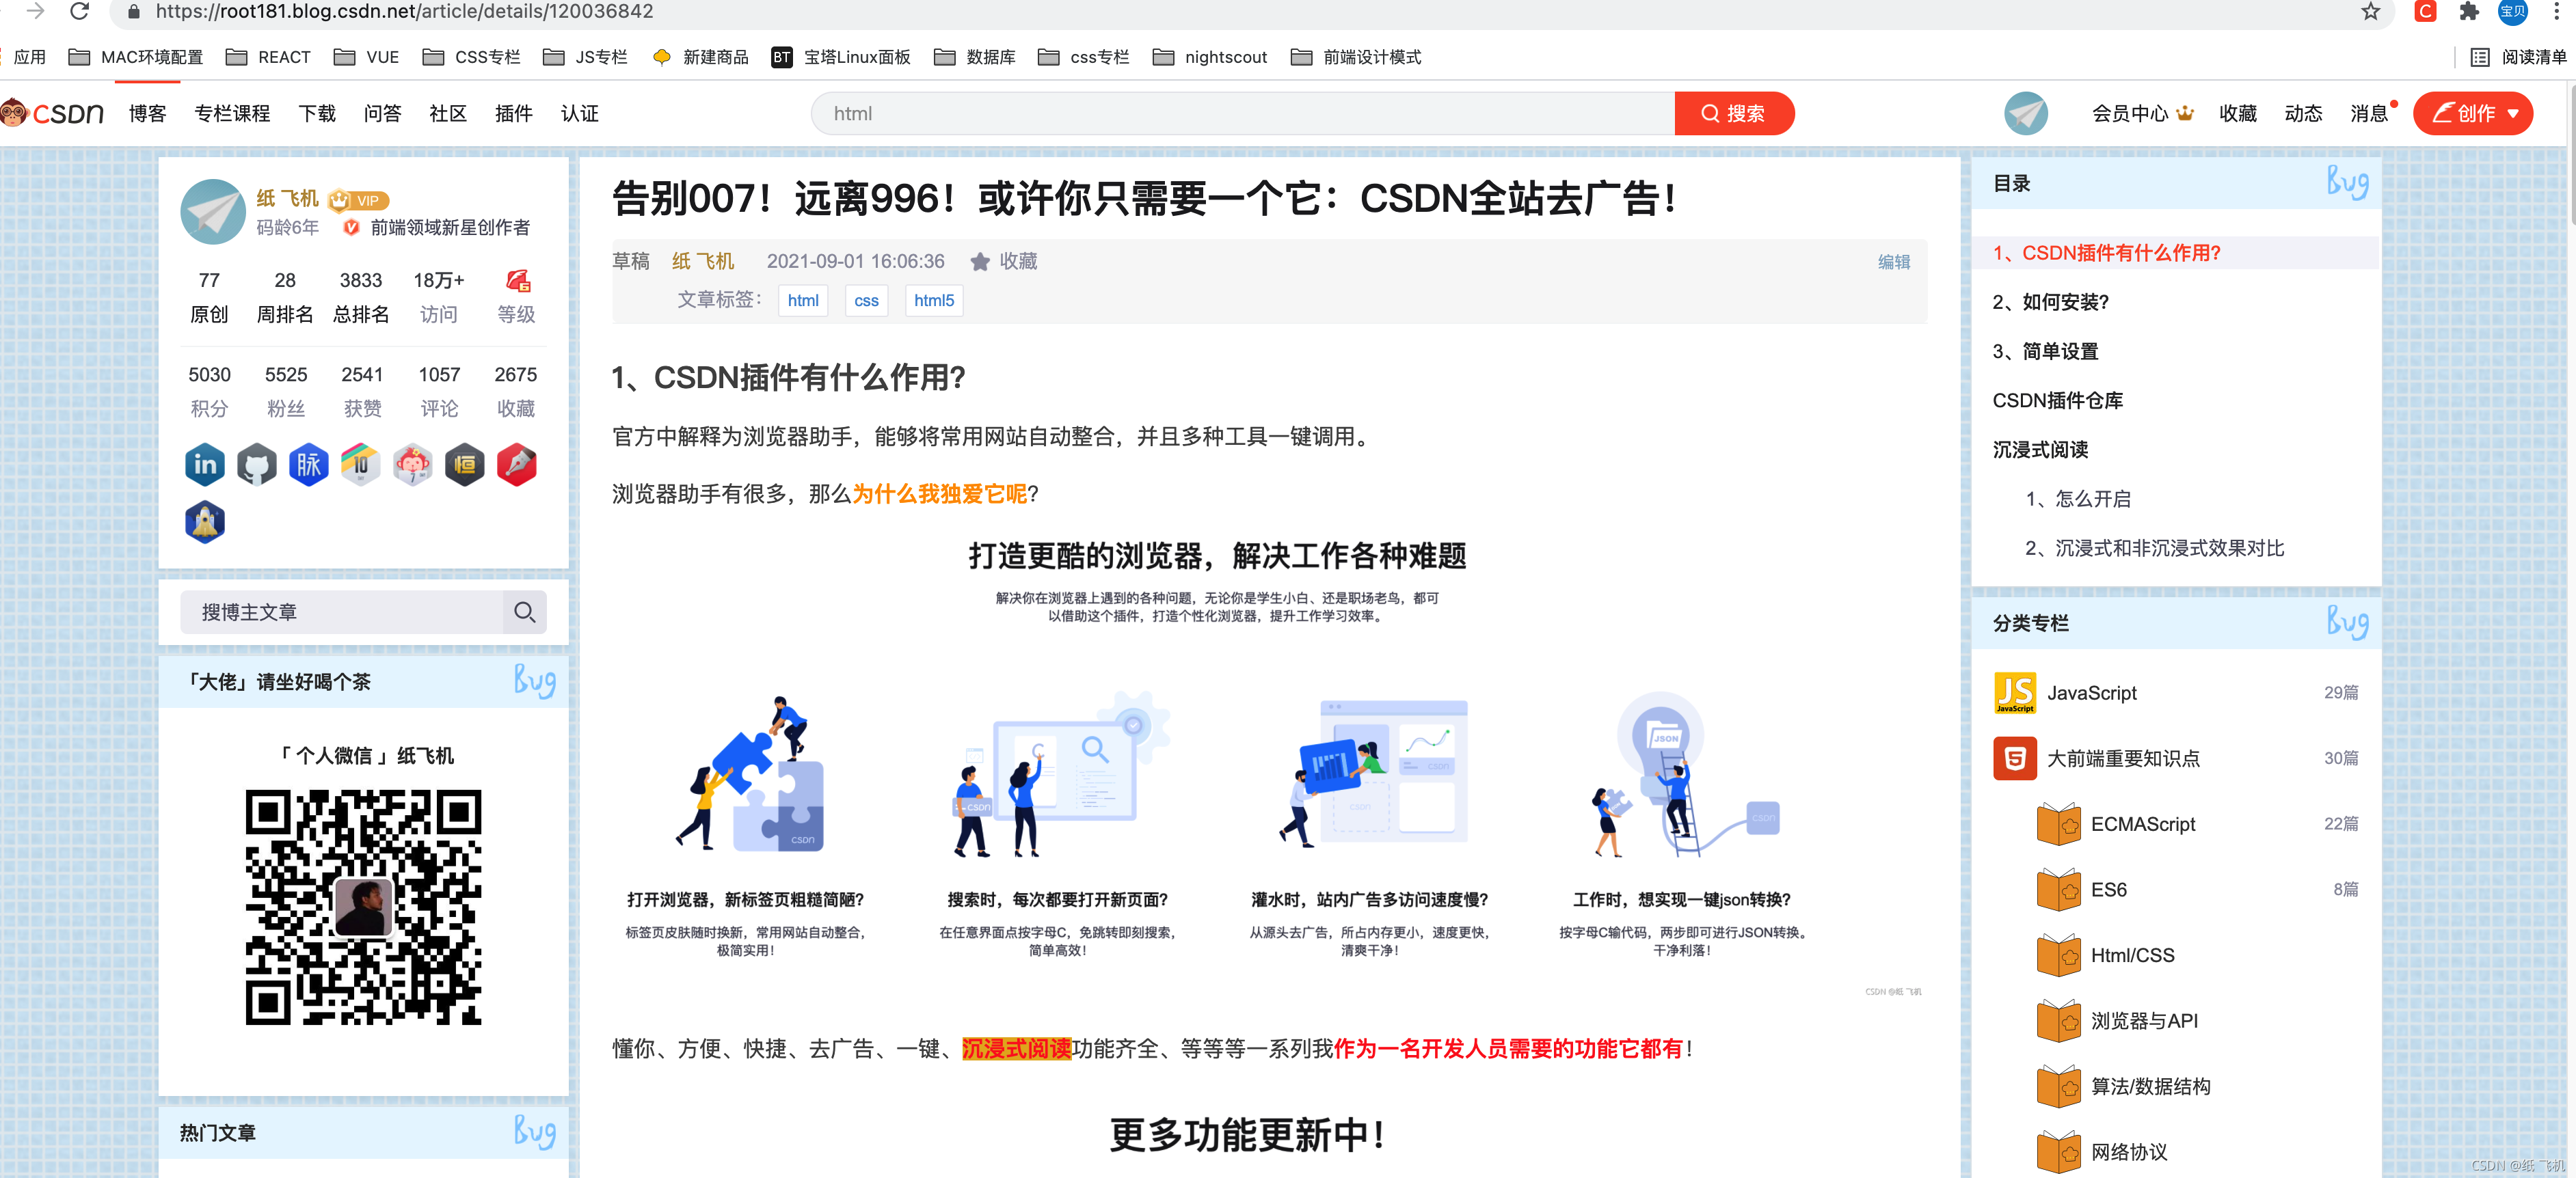Jump to TOC item 沉浸式阅读
Viewport: 2576px width, 1178px height.
[2041, 450]
